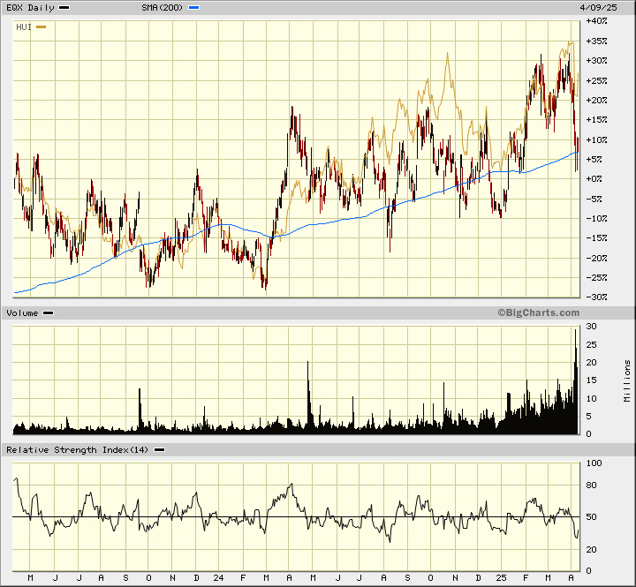Click the 'S' marker left of '24'
636x587 pixels.
tap(125, 578)
